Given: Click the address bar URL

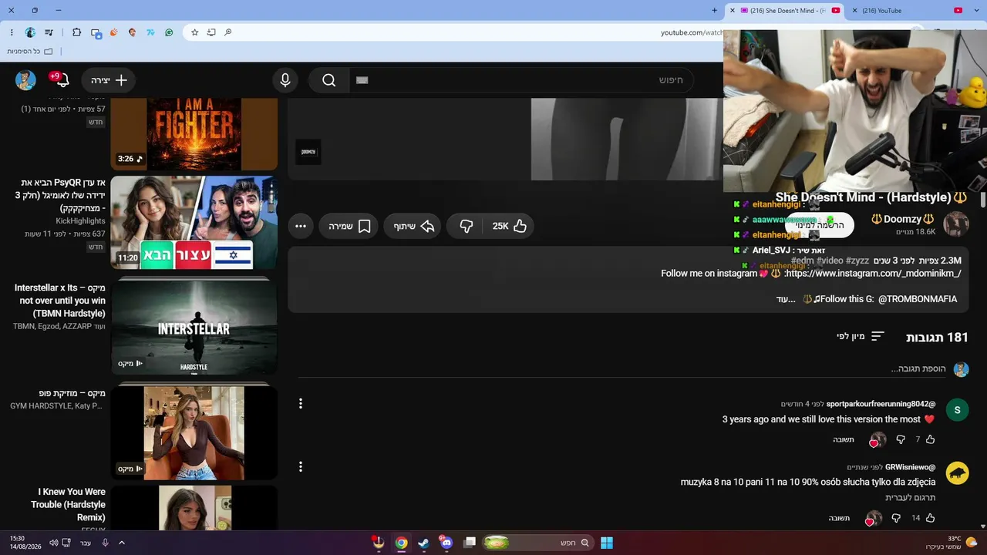Looking at the screenshot, I should (x=692, y=32).
